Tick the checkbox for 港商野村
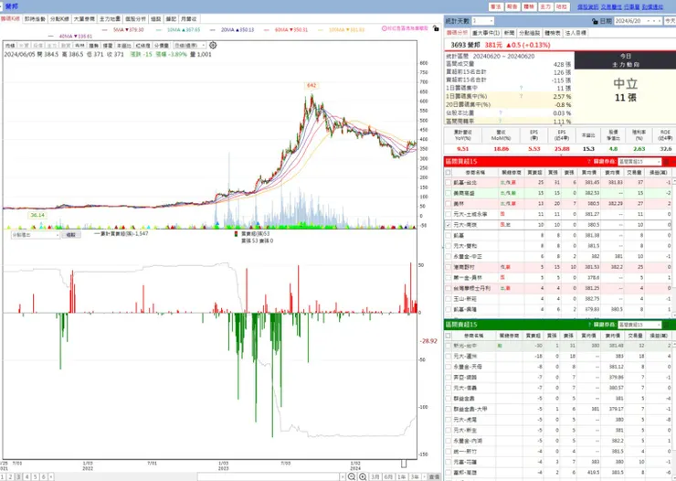Viewport: 676px width, 481px height. point(449,267)
